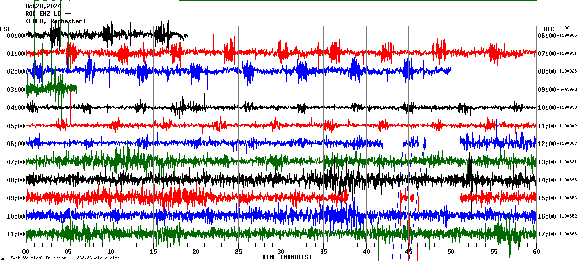Viewport: 577px width, 265px height.
Task: Click the (LDEO, Rochester) network label
Action: (x=55, y=21)
